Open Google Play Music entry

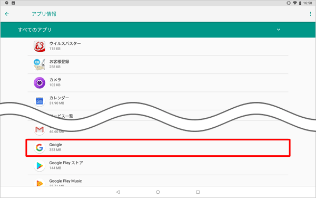coord(158,181)
